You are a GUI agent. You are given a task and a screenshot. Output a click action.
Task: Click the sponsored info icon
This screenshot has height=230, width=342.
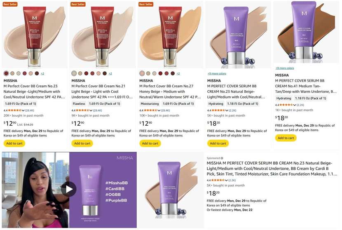point(222,158)
